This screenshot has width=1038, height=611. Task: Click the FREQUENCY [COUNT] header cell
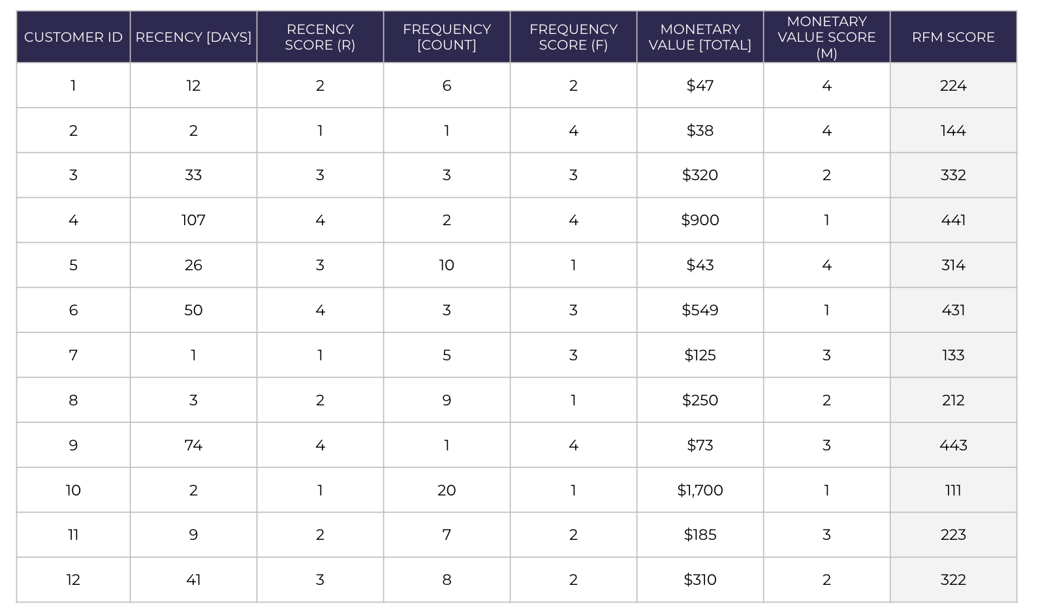pyautogui.click(x=447, y=37)
